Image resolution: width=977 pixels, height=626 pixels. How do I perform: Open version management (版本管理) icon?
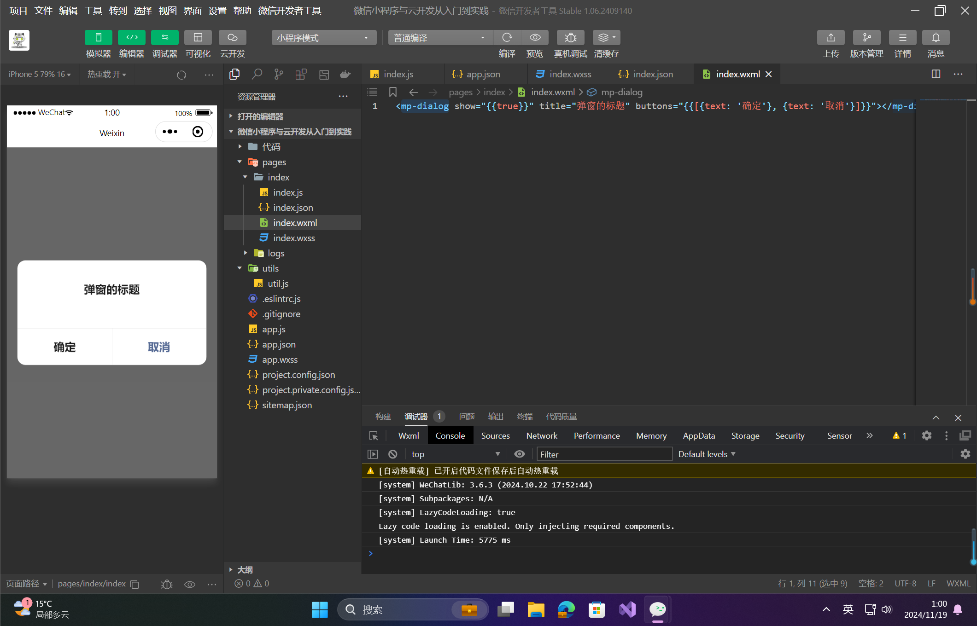[866, 38]
